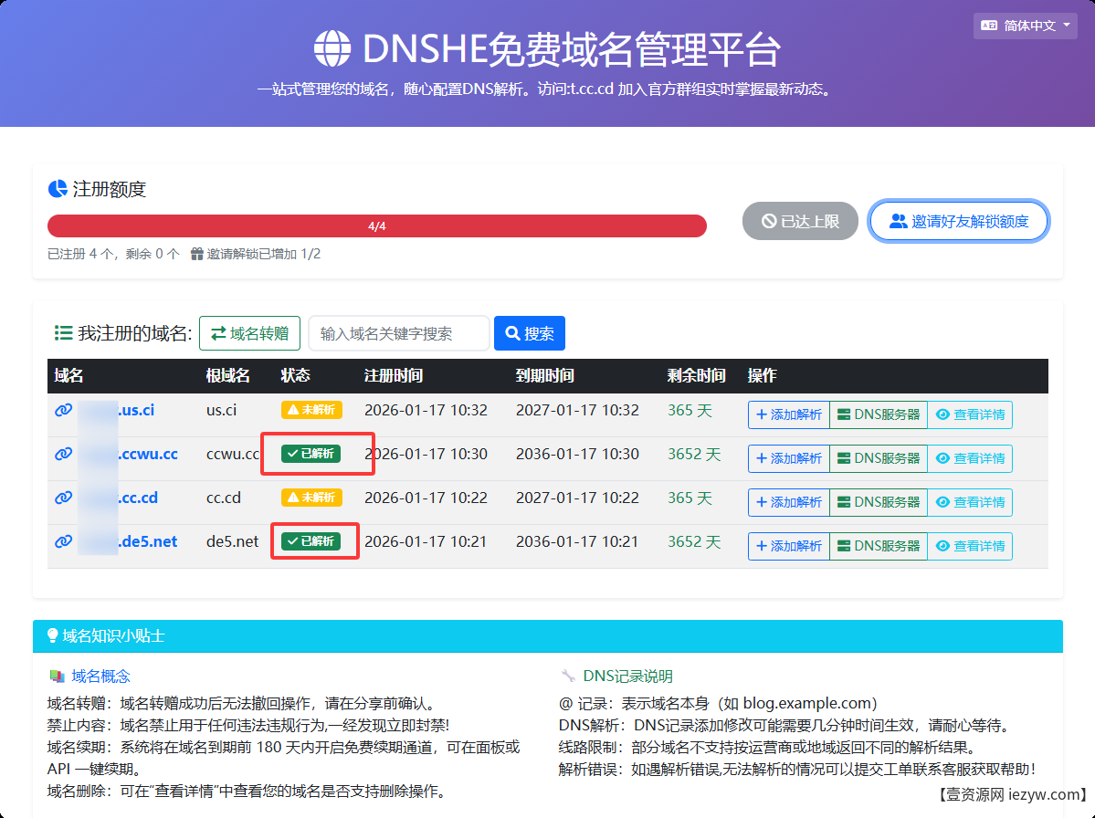Click the chain link icon beside de5.net domain

coord(63,542)
